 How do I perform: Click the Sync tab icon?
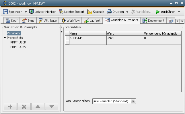tap(24, 21)
